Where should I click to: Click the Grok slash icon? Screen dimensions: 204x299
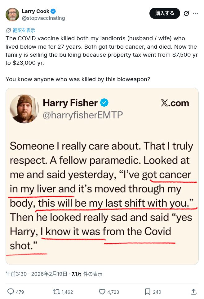[186, 13]
